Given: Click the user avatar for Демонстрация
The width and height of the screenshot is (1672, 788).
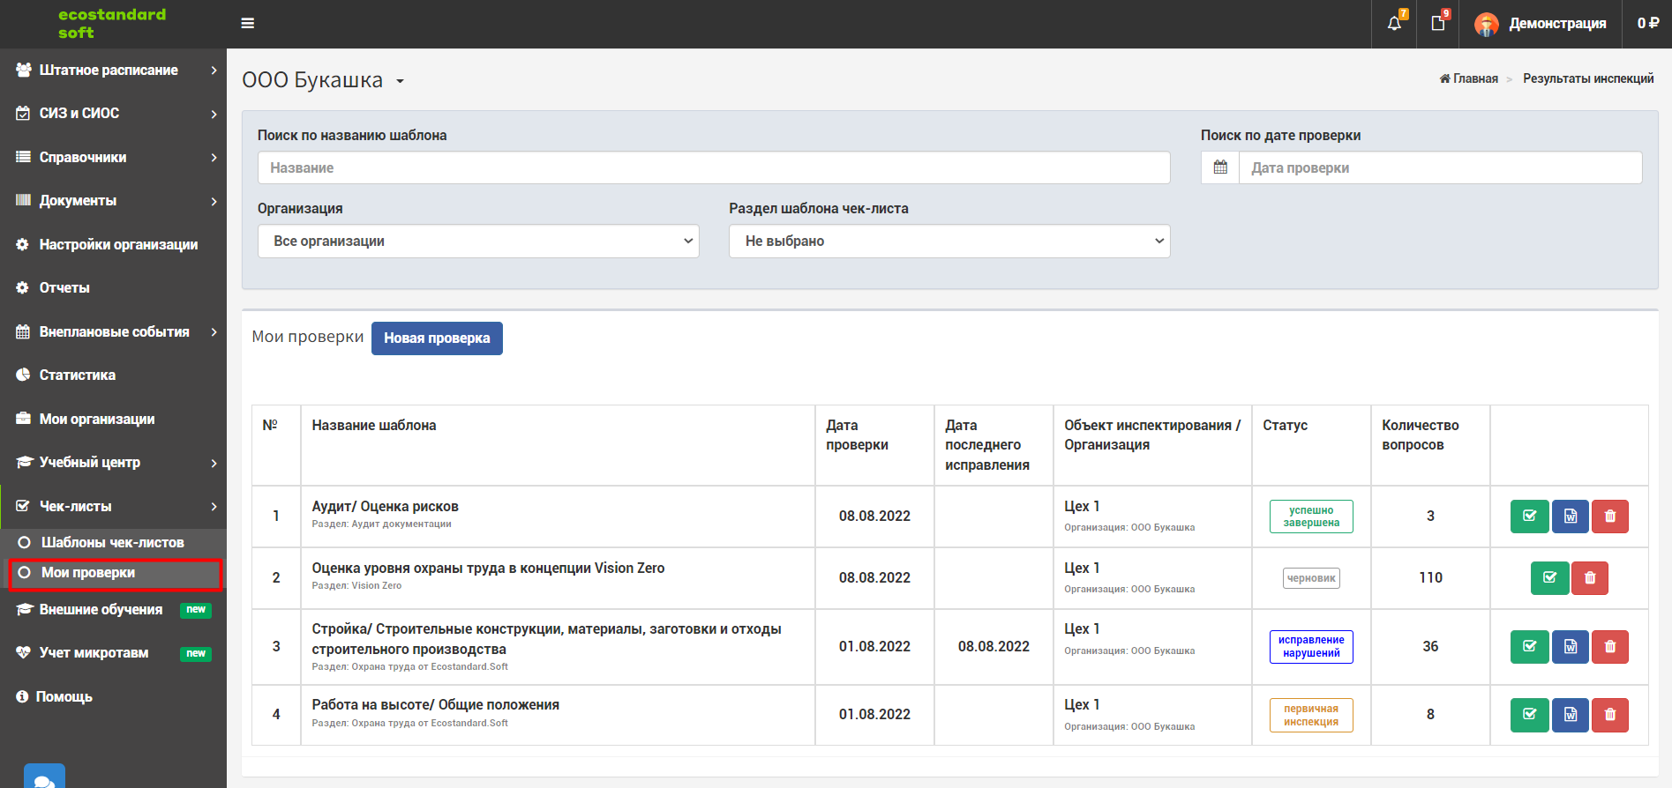Looking at the screenshot, I should click(1487, 25).
